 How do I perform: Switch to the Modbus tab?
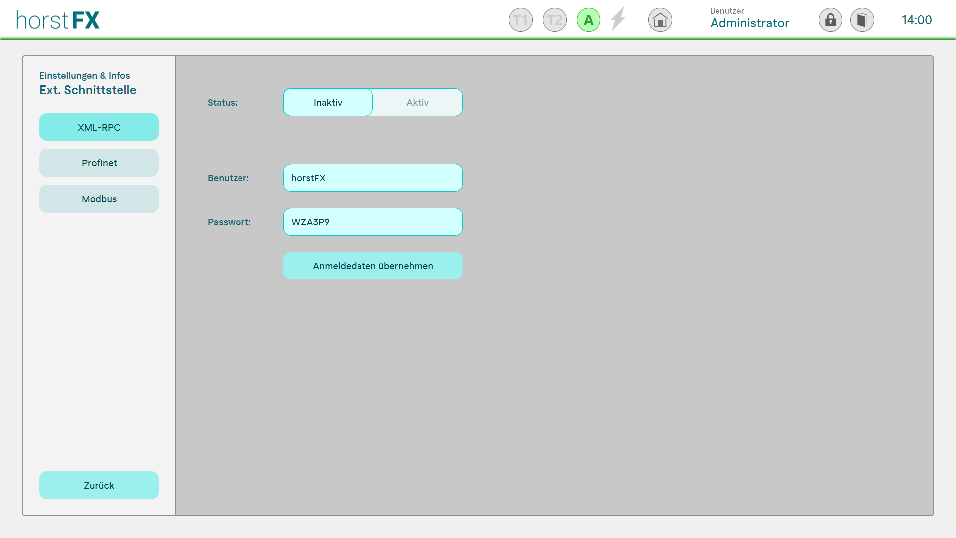pyautogui.click(x=99, y=199)
